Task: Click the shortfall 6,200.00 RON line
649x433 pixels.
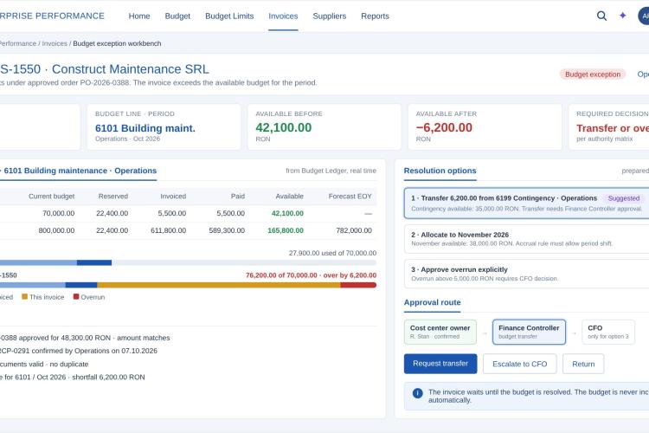Action: point(73,377)
